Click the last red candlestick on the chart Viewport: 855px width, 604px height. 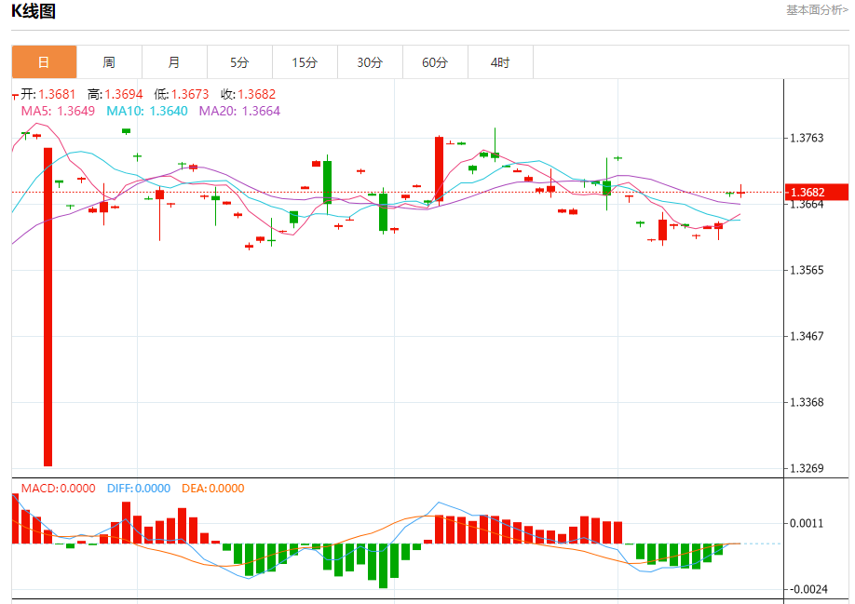click(740, 192)
